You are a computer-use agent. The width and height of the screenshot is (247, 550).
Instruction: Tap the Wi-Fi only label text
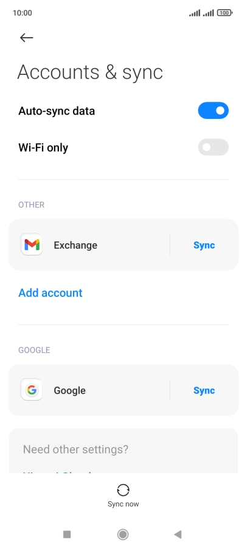coord(43,148)
